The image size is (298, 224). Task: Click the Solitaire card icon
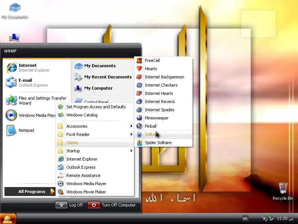(139, 134)
